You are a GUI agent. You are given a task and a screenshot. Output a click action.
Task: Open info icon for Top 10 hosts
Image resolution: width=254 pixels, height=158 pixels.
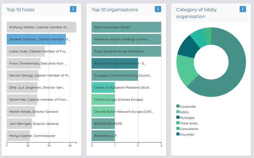(x=73, y=9)
